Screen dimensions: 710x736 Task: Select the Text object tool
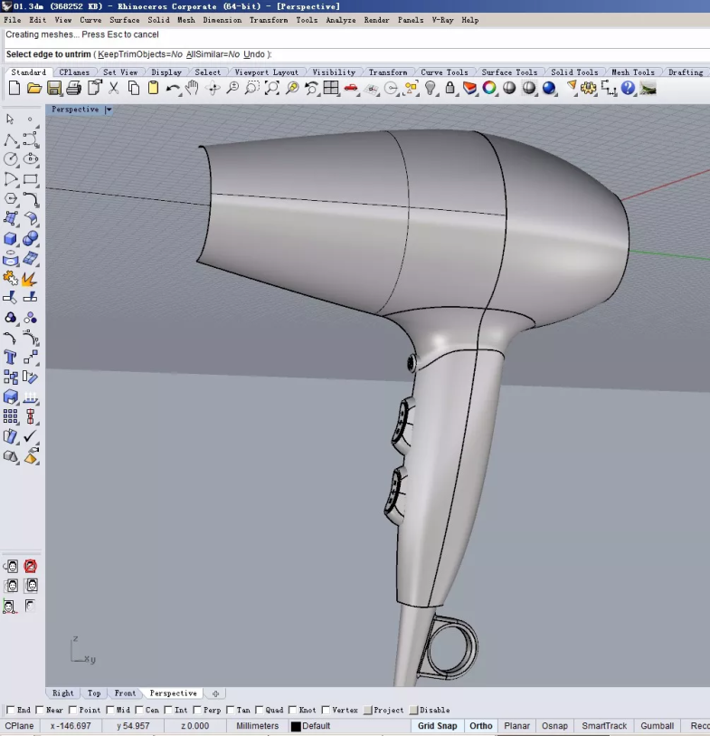point(11,358)
